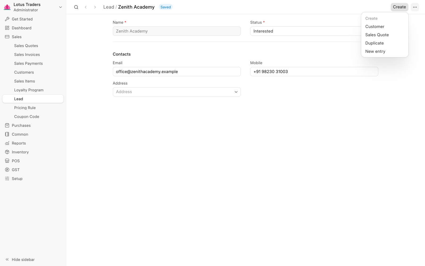
Task: Open Sales Payments in the sidebar
Action: (33, 63)
